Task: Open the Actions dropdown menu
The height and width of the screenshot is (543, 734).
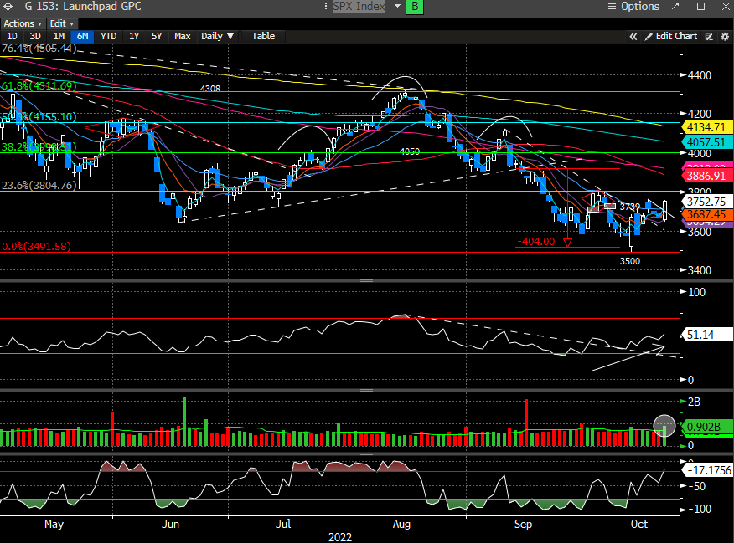Action: coord(22,23)
